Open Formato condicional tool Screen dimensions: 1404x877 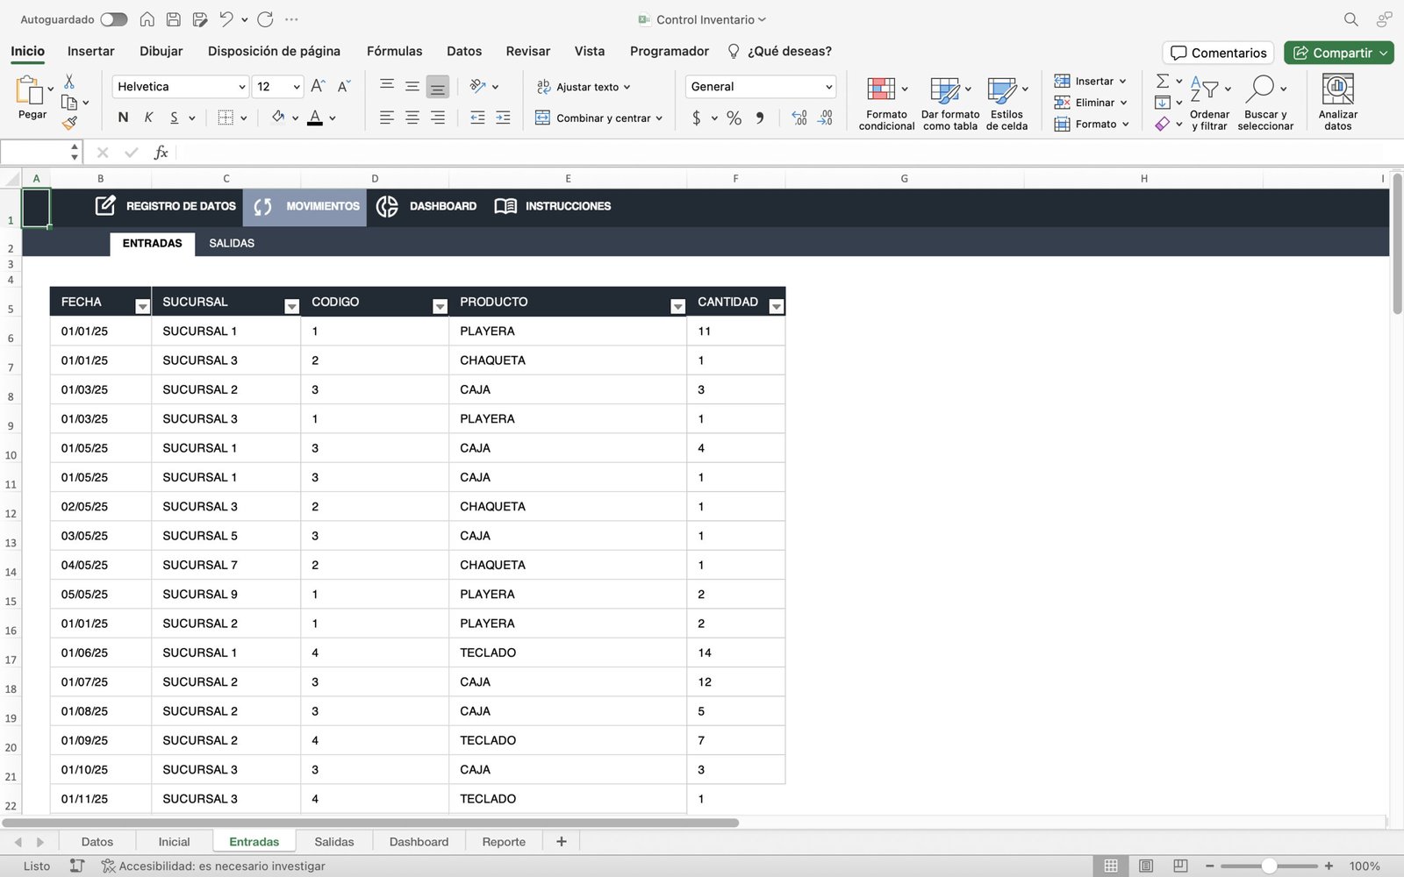click(x=881, y=89)
